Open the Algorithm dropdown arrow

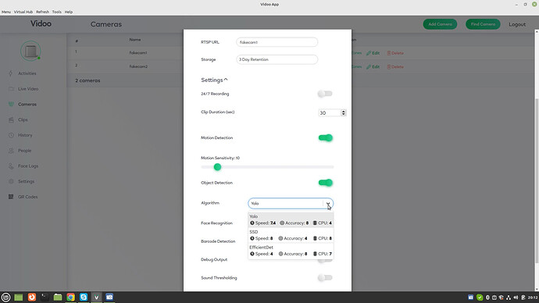[328, 203]
